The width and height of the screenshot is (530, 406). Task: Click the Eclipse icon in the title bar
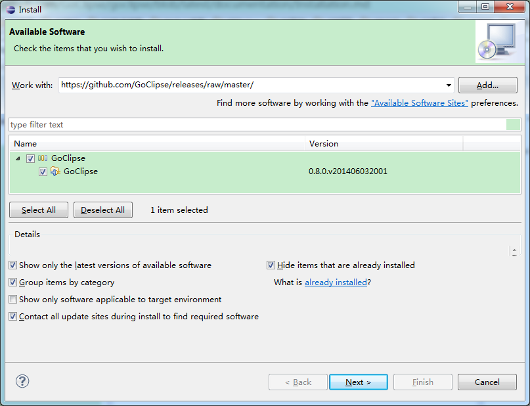(x=11, y=9)
